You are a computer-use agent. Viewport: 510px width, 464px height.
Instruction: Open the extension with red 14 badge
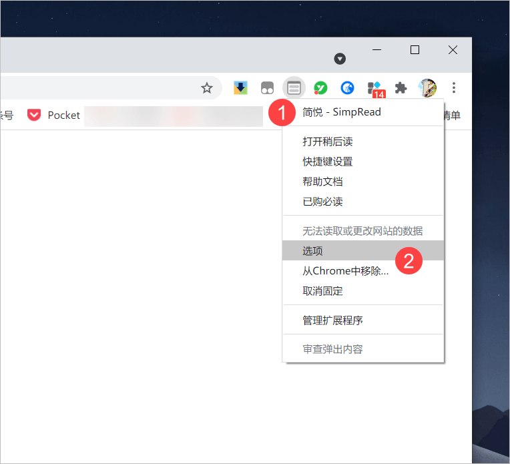376,89
